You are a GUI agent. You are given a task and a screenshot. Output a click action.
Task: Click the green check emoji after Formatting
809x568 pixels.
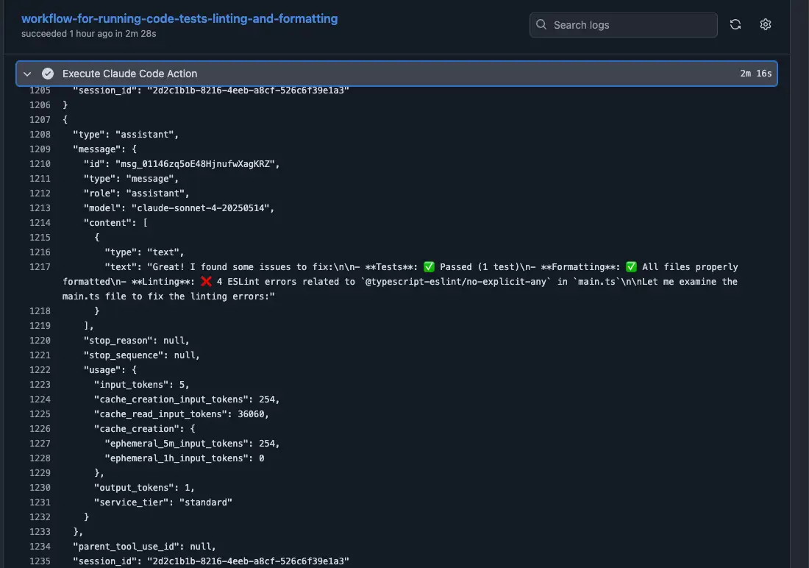tap(631, 267)
